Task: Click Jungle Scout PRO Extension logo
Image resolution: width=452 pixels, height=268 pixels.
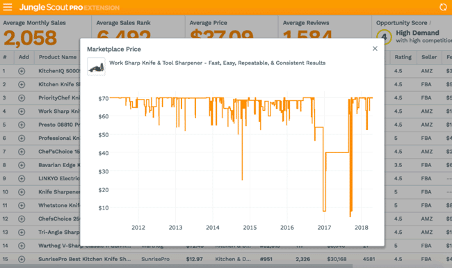Action: point(69,7)
